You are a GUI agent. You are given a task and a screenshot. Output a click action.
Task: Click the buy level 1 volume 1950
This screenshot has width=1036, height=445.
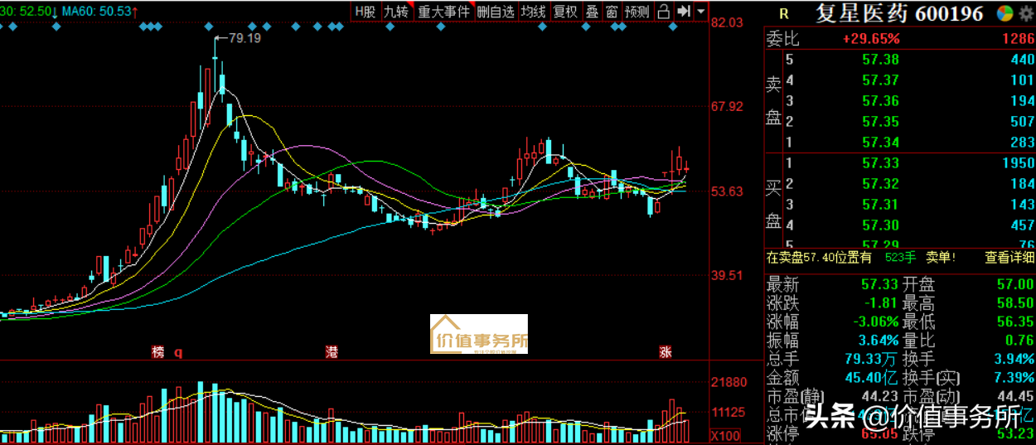1017,163
